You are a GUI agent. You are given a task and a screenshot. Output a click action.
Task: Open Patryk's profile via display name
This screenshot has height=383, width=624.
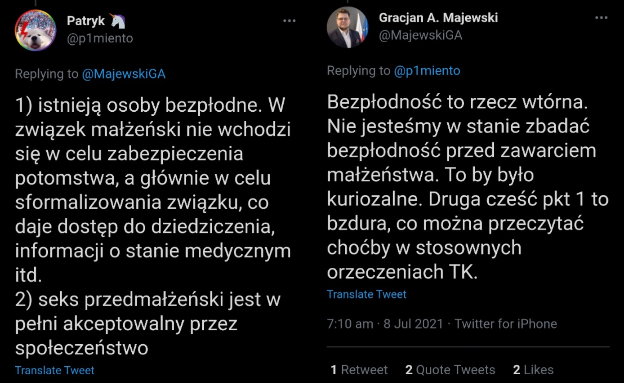click(x=85, y=21)
